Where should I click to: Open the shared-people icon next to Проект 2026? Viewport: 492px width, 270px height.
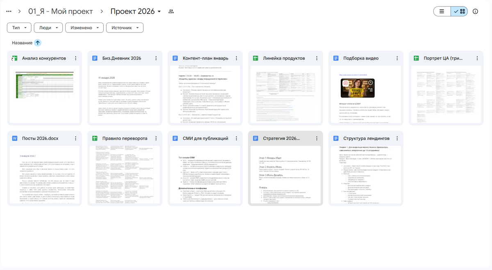[171, 11]
